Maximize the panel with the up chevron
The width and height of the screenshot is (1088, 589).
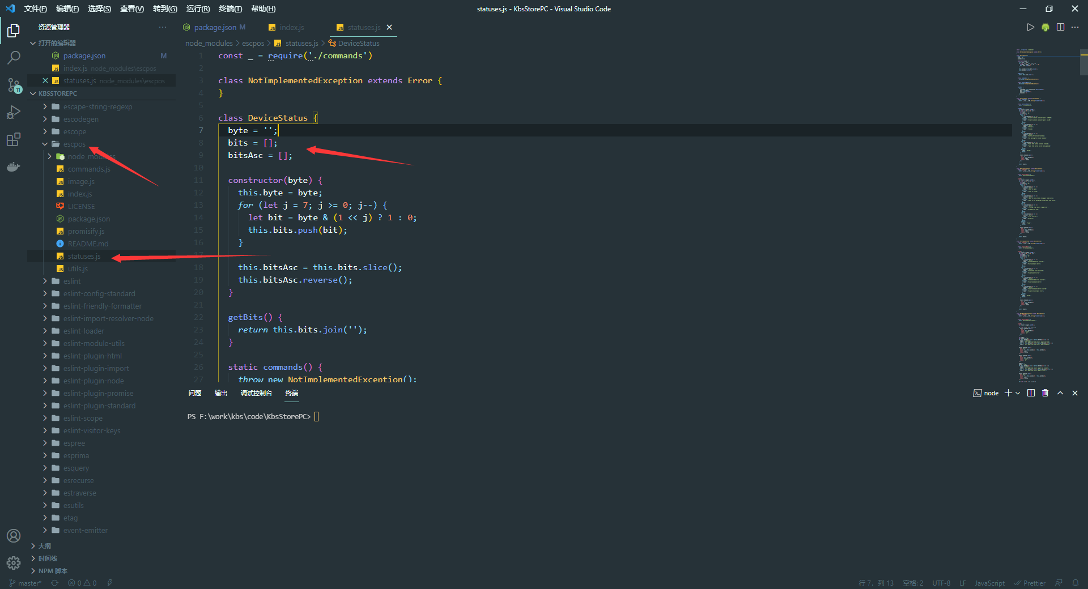[1060, 393]
